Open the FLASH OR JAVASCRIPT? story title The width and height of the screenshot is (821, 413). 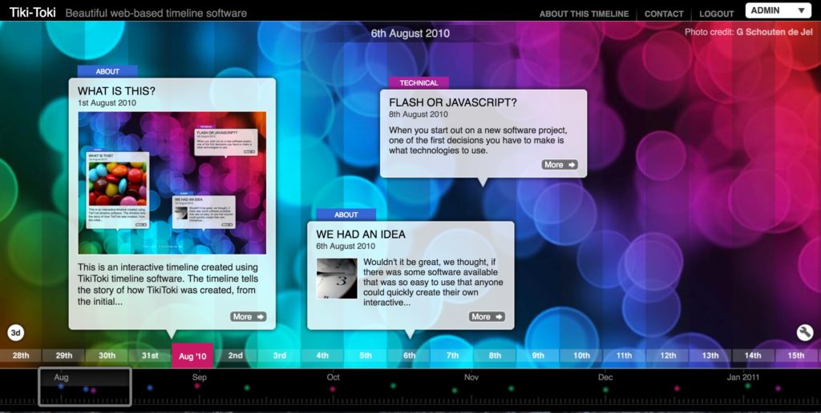(x=453, y=102)
